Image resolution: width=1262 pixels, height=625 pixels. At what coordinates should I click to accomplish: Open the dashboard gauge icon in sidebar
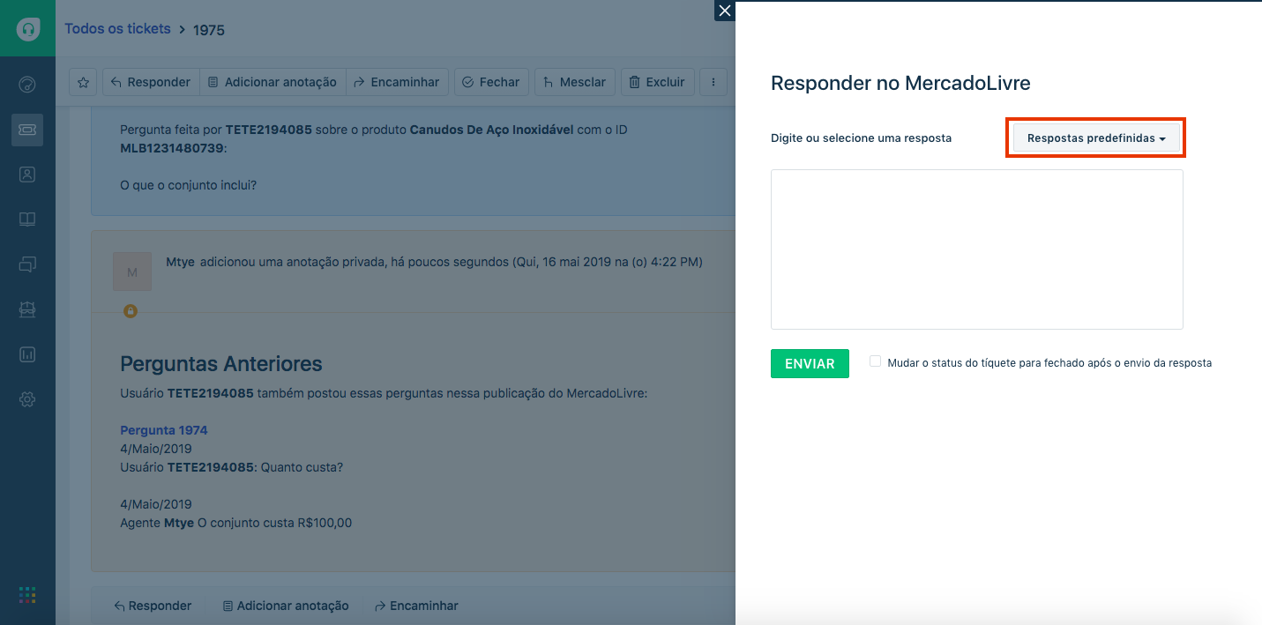tap(27, 85)
